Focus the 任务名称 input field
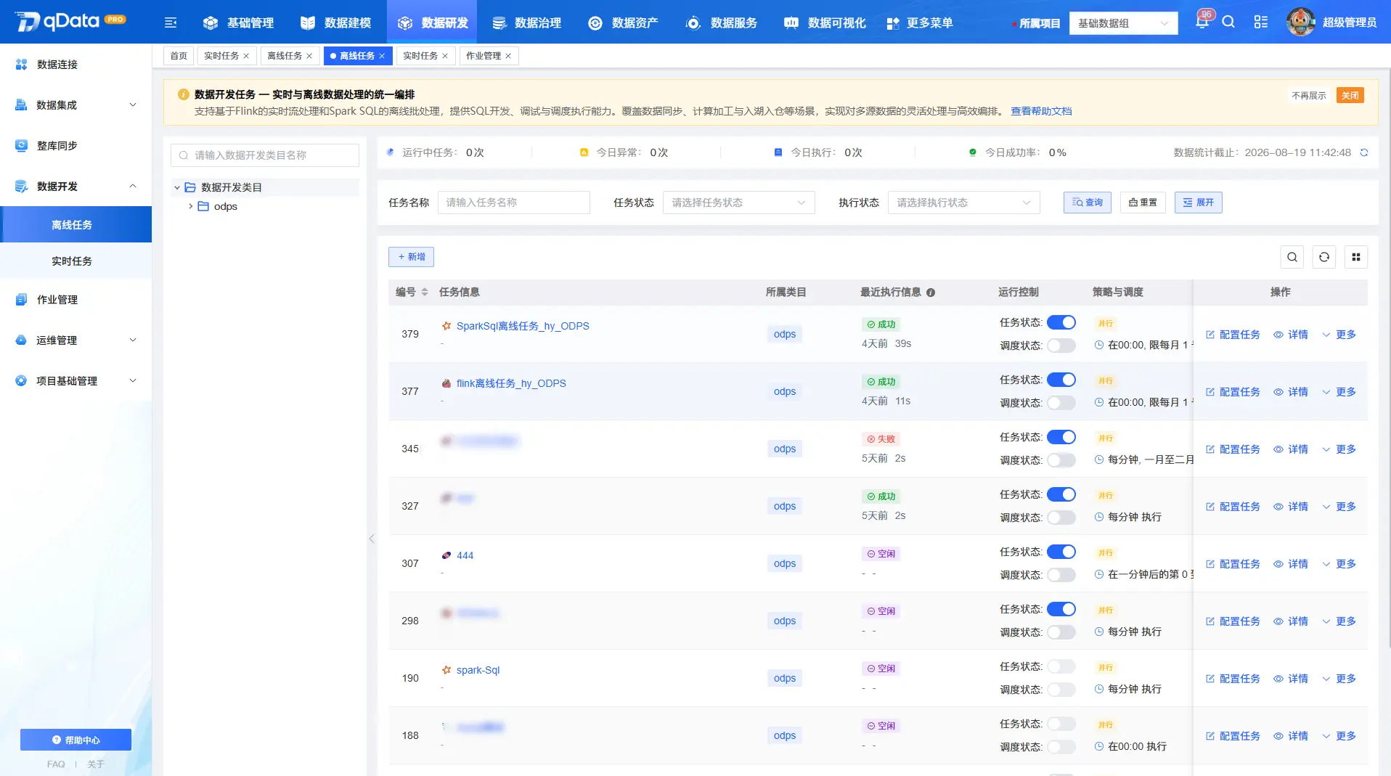Screen dimensions: 1391x776 513,203
